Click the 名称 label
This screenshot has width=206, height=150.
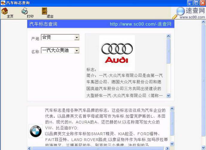(35, 52)
